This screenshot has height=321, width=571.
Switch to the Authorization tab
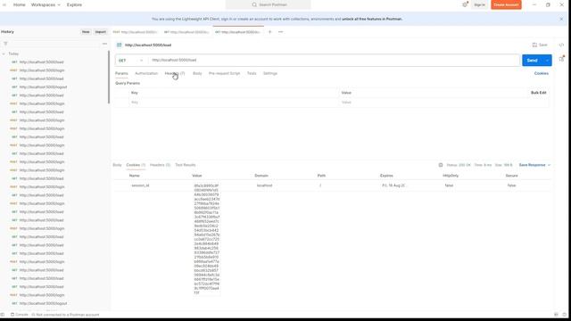[146, 73]
